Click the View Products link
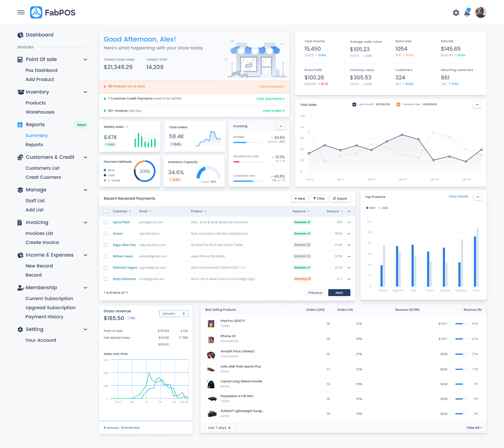 (272, 87)
